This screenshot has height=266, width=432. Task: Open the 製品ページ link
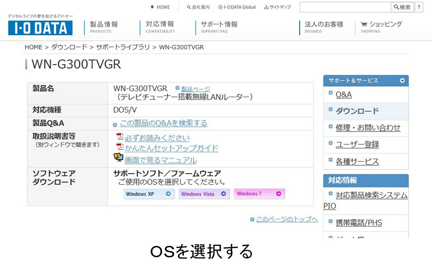(195, 89)
